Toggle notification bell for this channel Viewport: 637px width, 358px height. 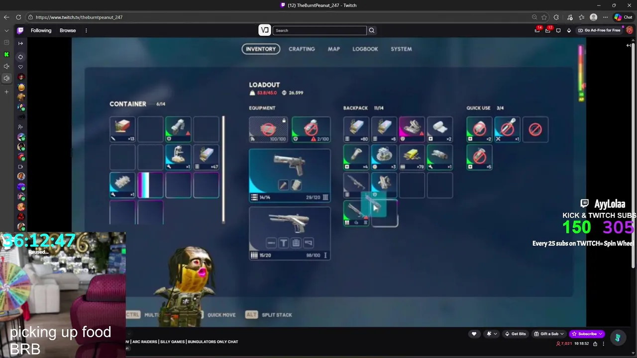pos(489,334)
